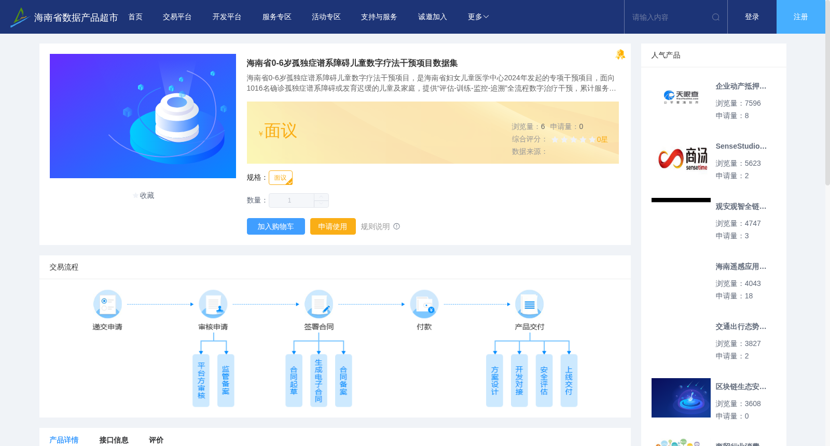
Task: Switch to the 接口信息 tab
Action: coord(114,440)
